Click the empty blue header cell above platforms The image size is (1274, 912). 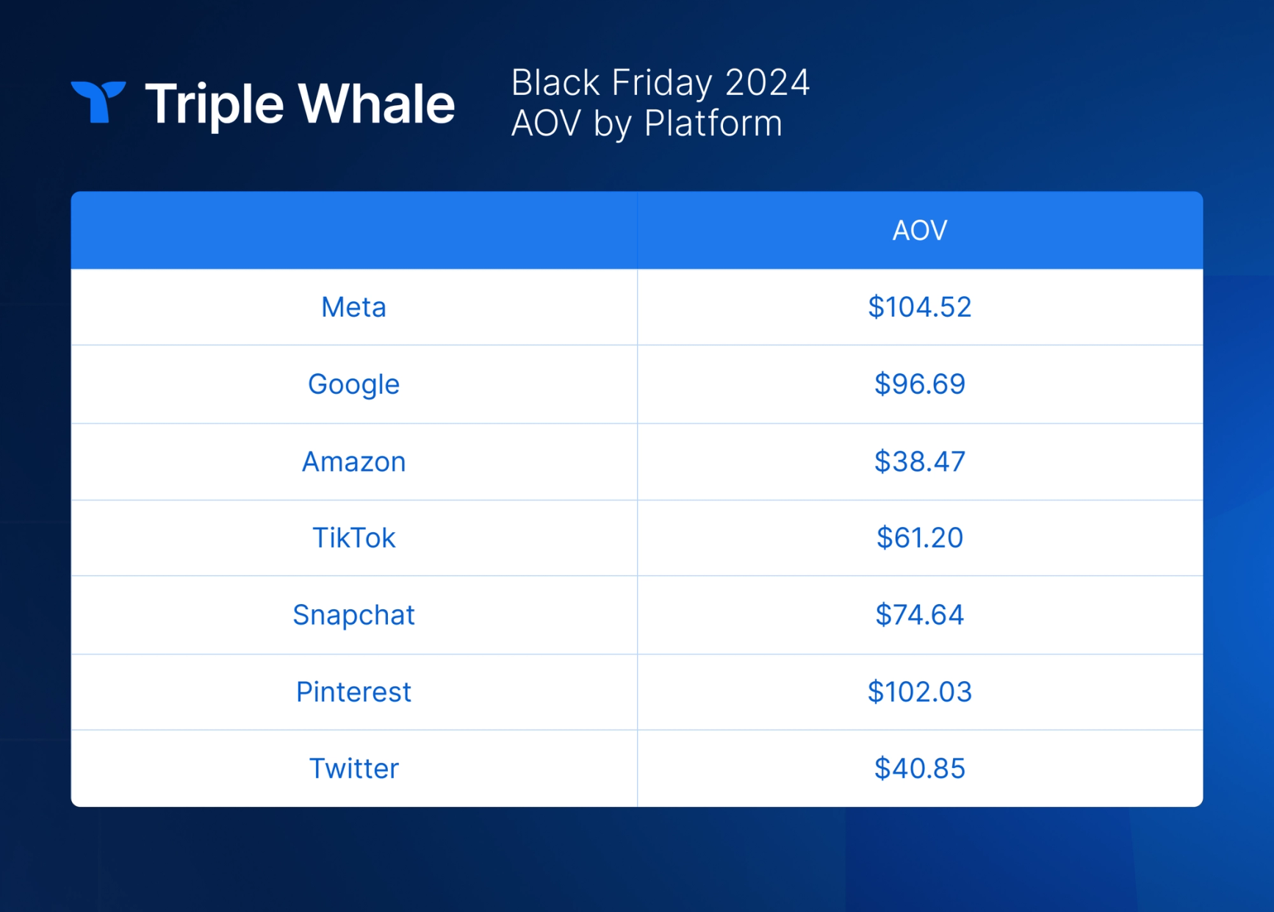click(353, 230)
